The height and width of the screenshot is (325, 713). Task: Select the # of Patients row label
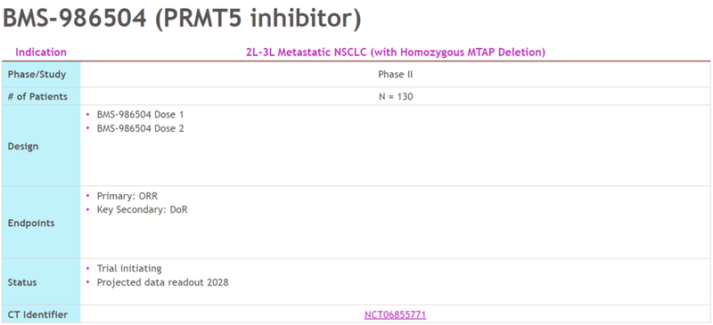(x=37, y=96)
